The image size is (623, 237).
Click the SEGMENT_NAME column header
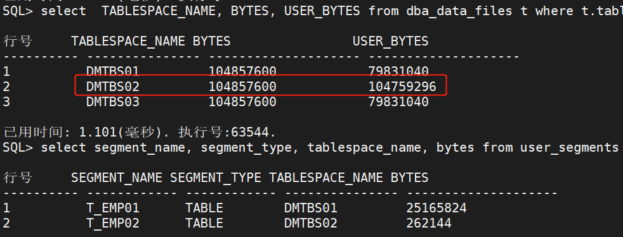116,178
